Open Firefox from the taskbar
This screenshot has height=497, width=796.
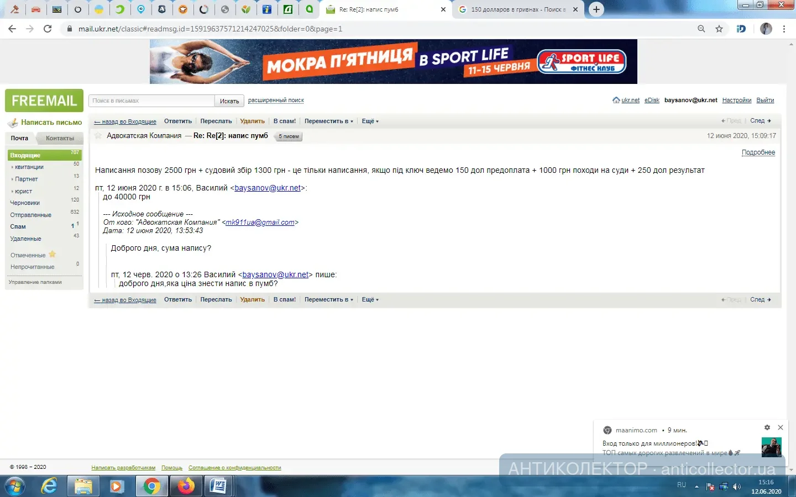185,487
